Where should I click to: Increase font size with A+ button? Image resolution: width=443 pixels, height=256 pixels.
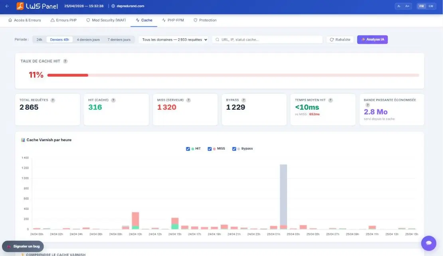coord(407,6)
